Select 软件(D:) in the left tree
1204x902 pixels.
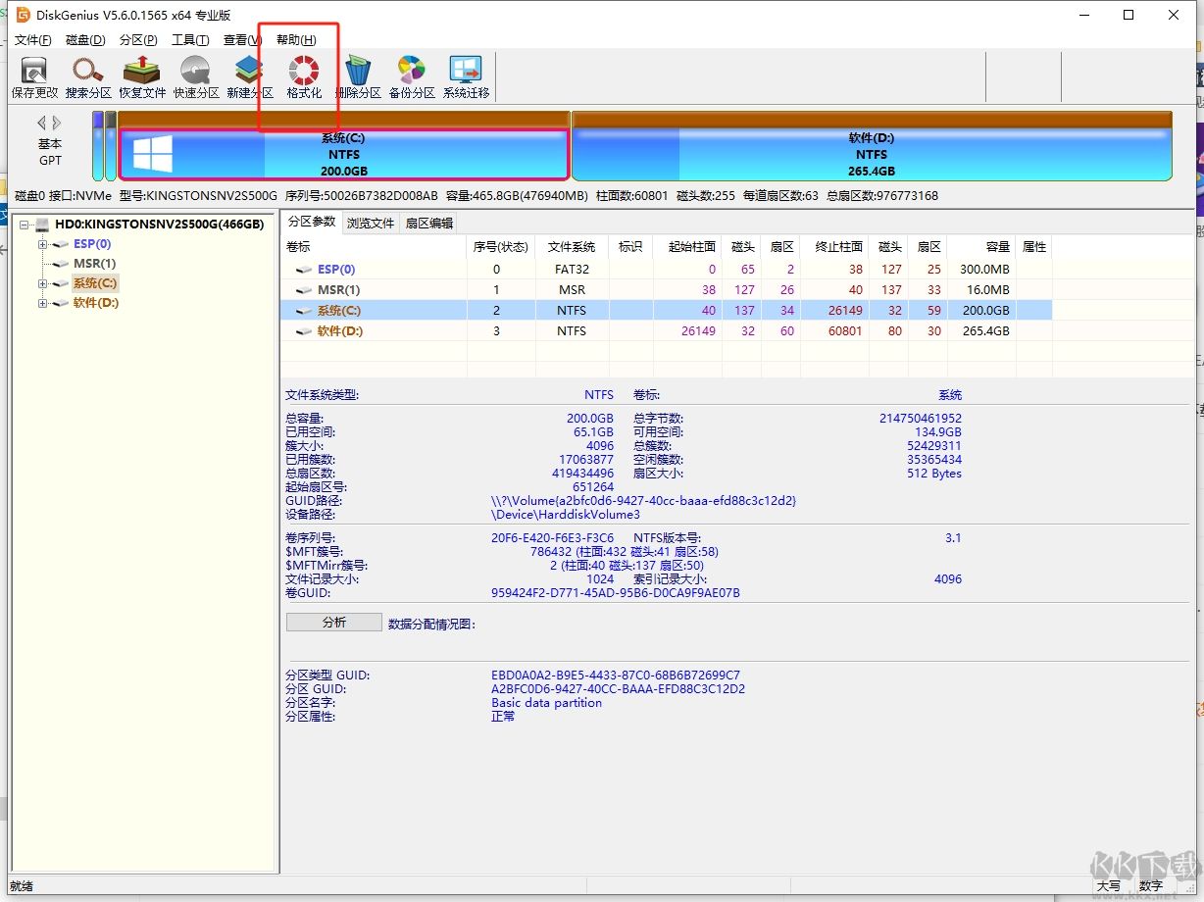96,303
